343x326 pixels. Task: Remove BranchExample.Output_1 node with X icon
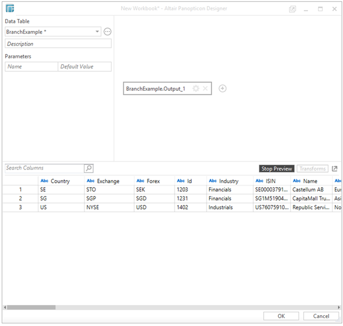[205, 89]
